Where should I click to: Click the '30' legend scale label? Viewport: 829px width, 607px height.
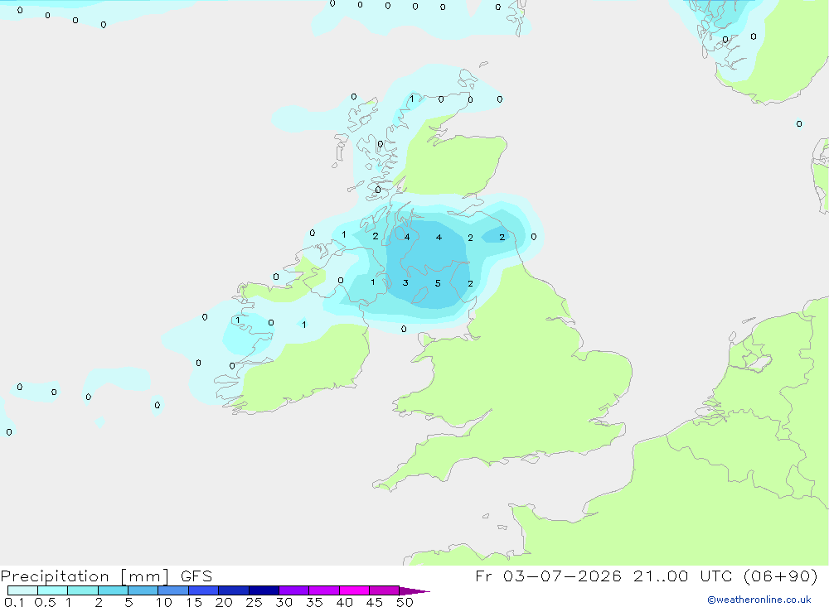point(284,602)
